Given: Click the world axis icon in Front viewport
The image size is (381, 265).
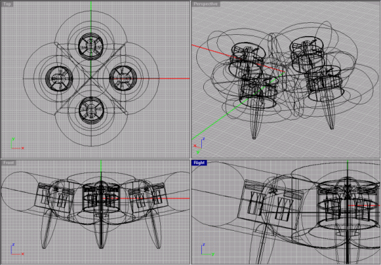Looking at the screenshot, I should (16, 247).
